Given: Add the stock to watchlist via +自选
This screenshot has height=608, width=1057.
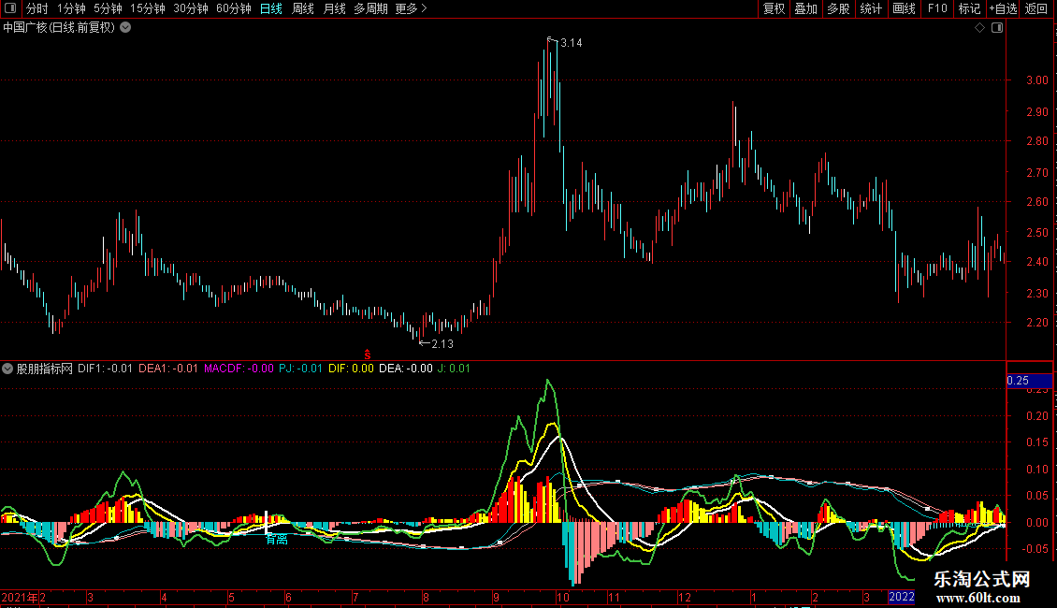Looking at the screenshot, I should [x=1003, y=8].
